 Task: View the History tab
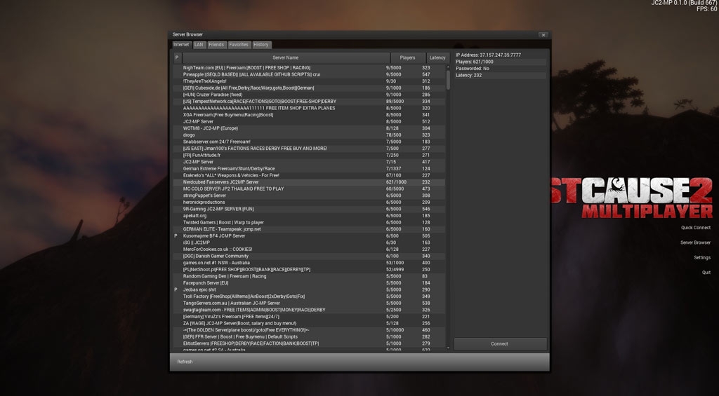[x=261, y=45]
